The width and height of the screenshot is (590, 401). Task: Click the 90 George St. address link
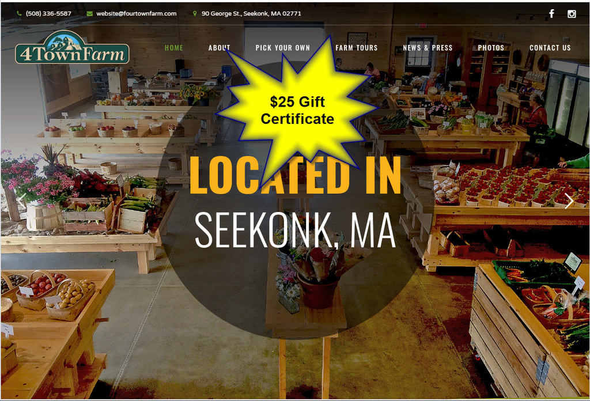(251, 14)
